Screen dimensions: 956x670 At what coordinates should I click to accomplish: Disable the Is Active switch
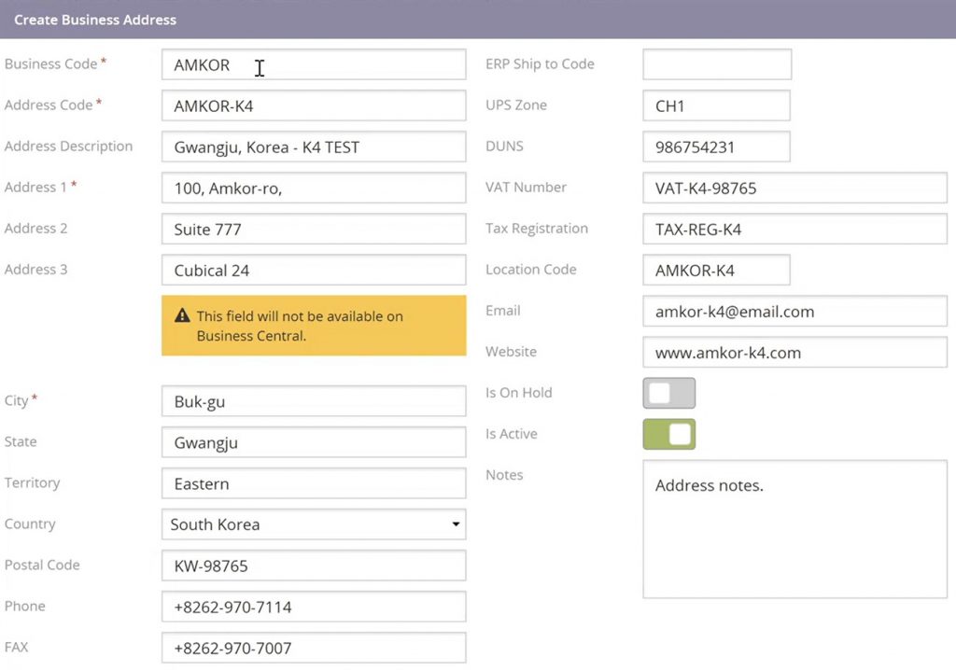pos(668,434)
